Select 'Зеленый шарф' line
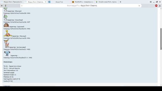 point(9,73)
